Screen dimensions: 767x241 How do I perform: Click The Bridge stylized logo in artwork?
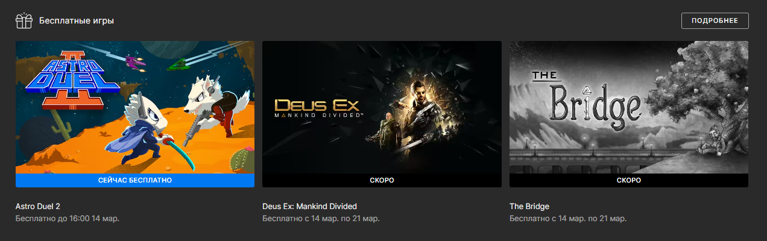(584, 99)
